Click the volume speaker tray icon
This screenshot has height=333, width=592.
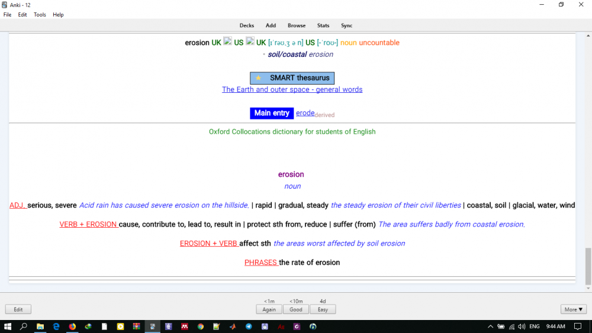[x=522, y=326]
